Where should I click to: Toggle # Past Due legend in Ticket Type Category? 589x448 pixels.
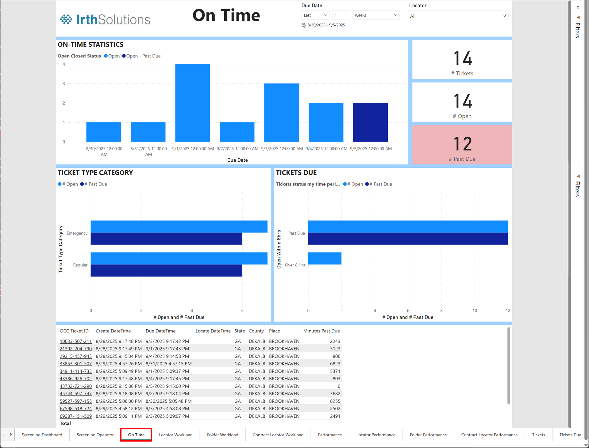pos(82,184)
